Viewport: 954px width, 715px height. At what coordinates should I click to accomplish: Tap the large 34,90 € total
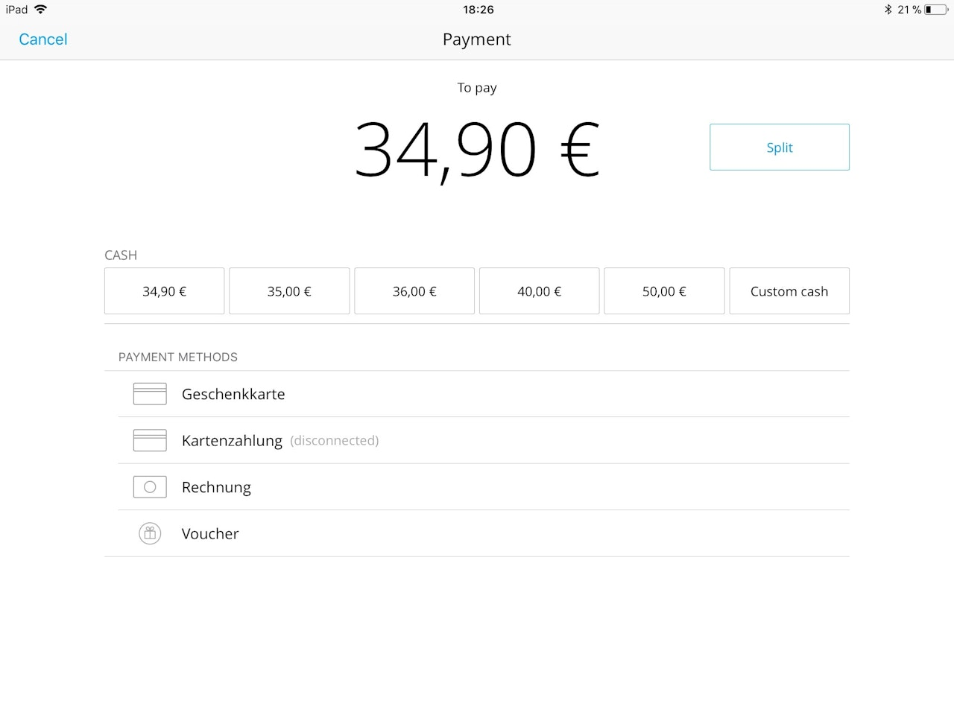(477, 150)
